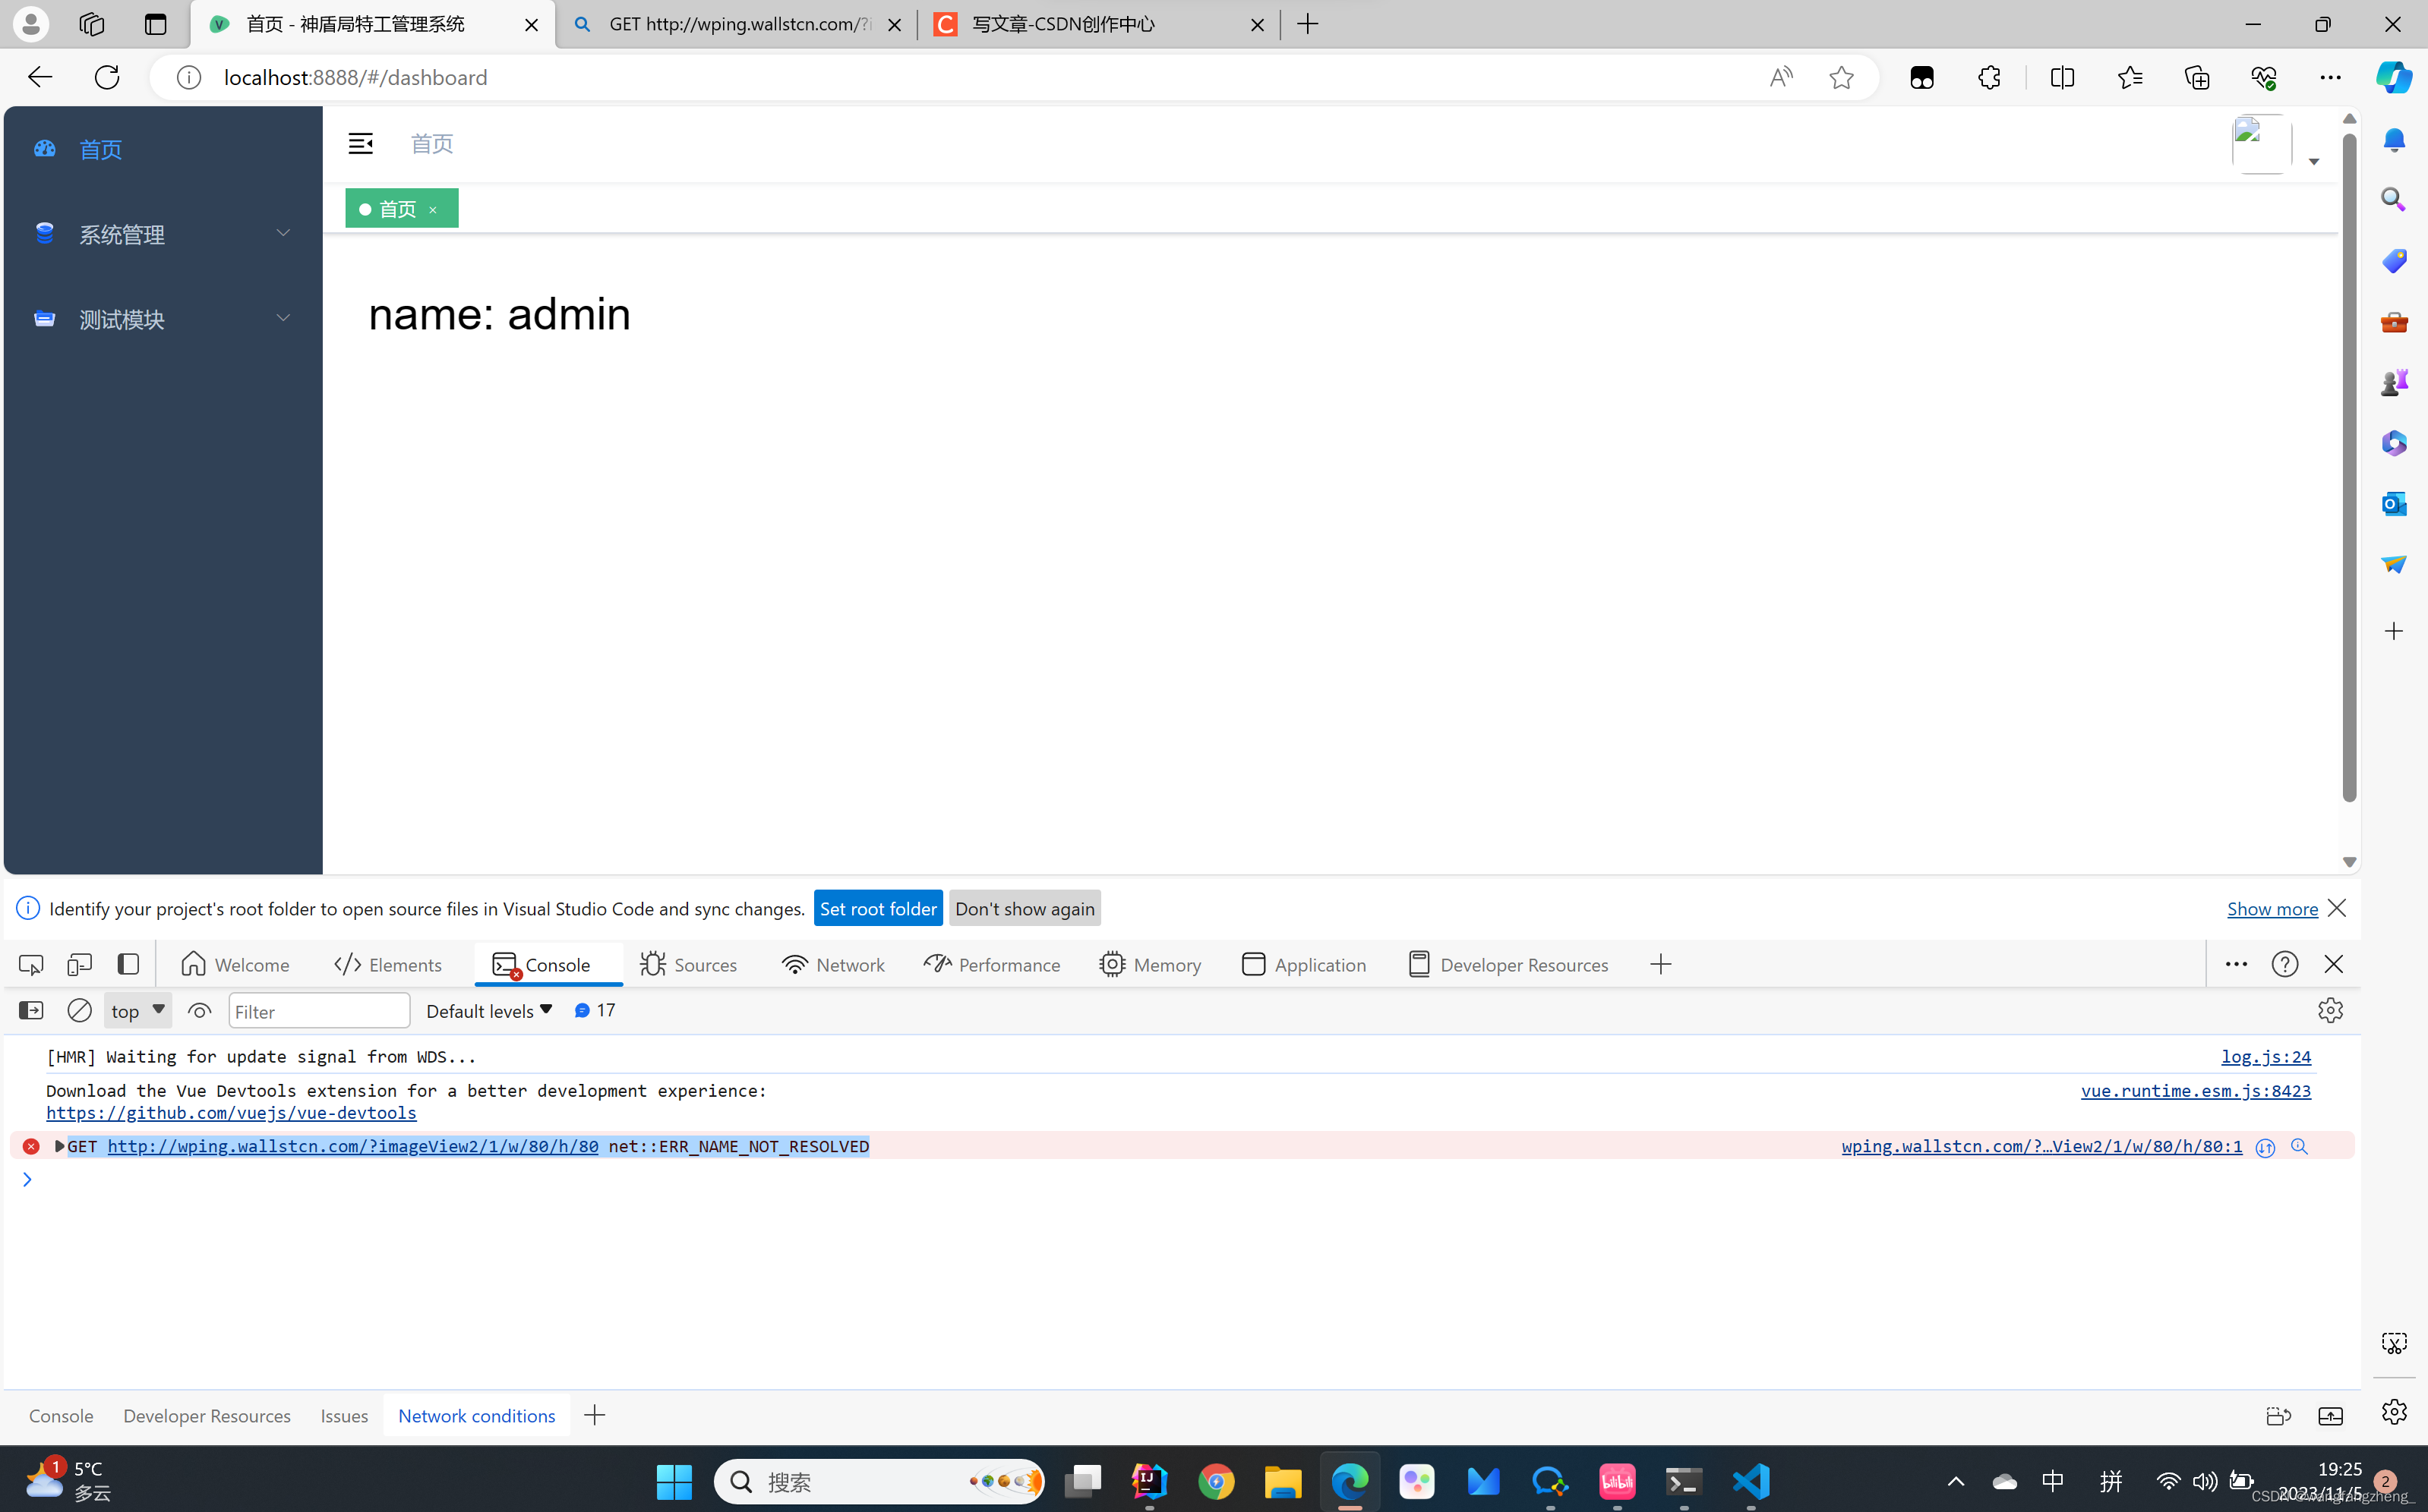Clear the console with the ban icon
This screenshot has height=1512, width=2428.
point(78,1010)
